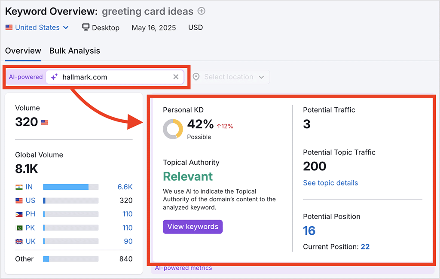Screen dimensions: 440x279
Task: Open the United States country dropdown
Action: click(37, 27)
